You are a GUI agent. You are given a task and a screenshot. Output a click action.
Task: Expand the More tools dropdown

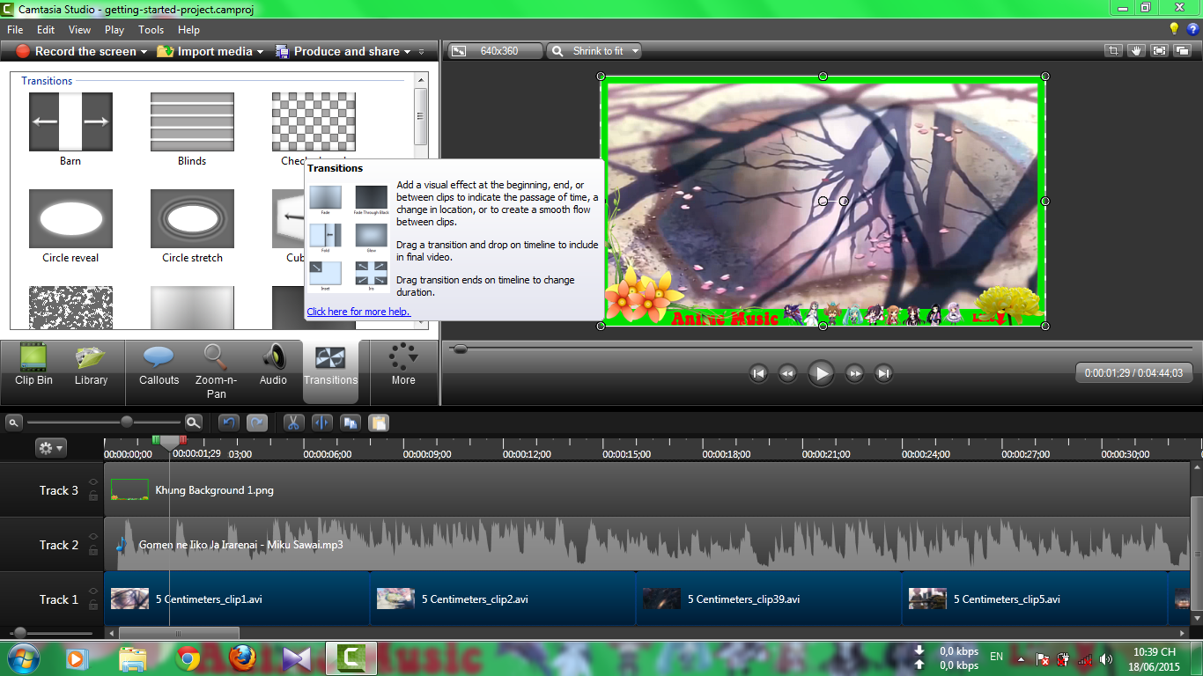[x=403, y=367]
